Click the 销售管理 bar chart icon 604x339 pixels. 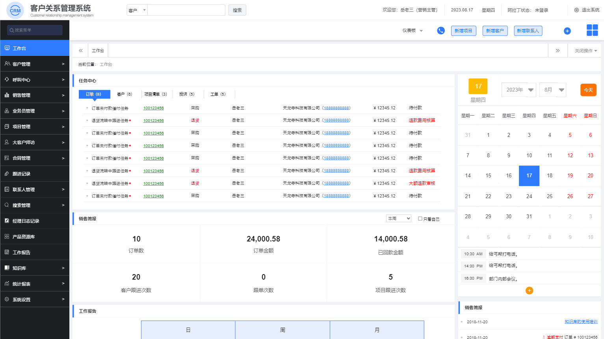tap(7, 95)
